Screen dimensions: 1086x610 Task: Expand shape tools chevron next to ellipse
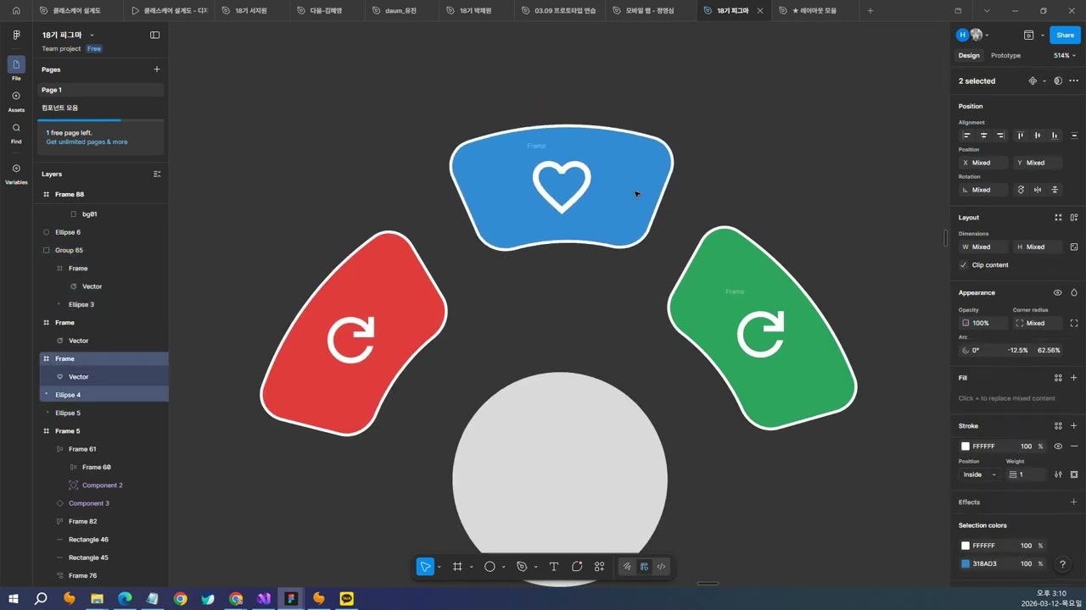pos(503,568)
